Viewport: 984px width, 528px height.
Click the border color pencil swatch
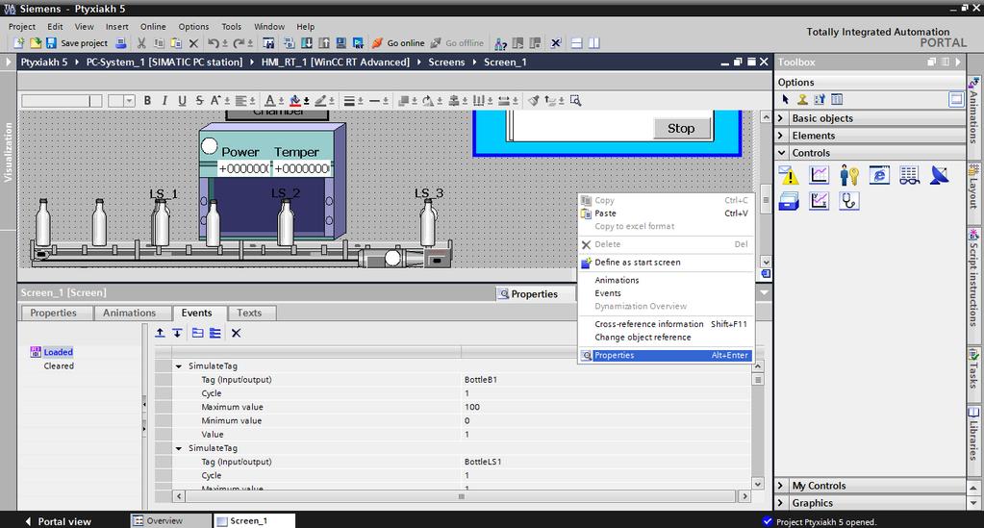320,100
